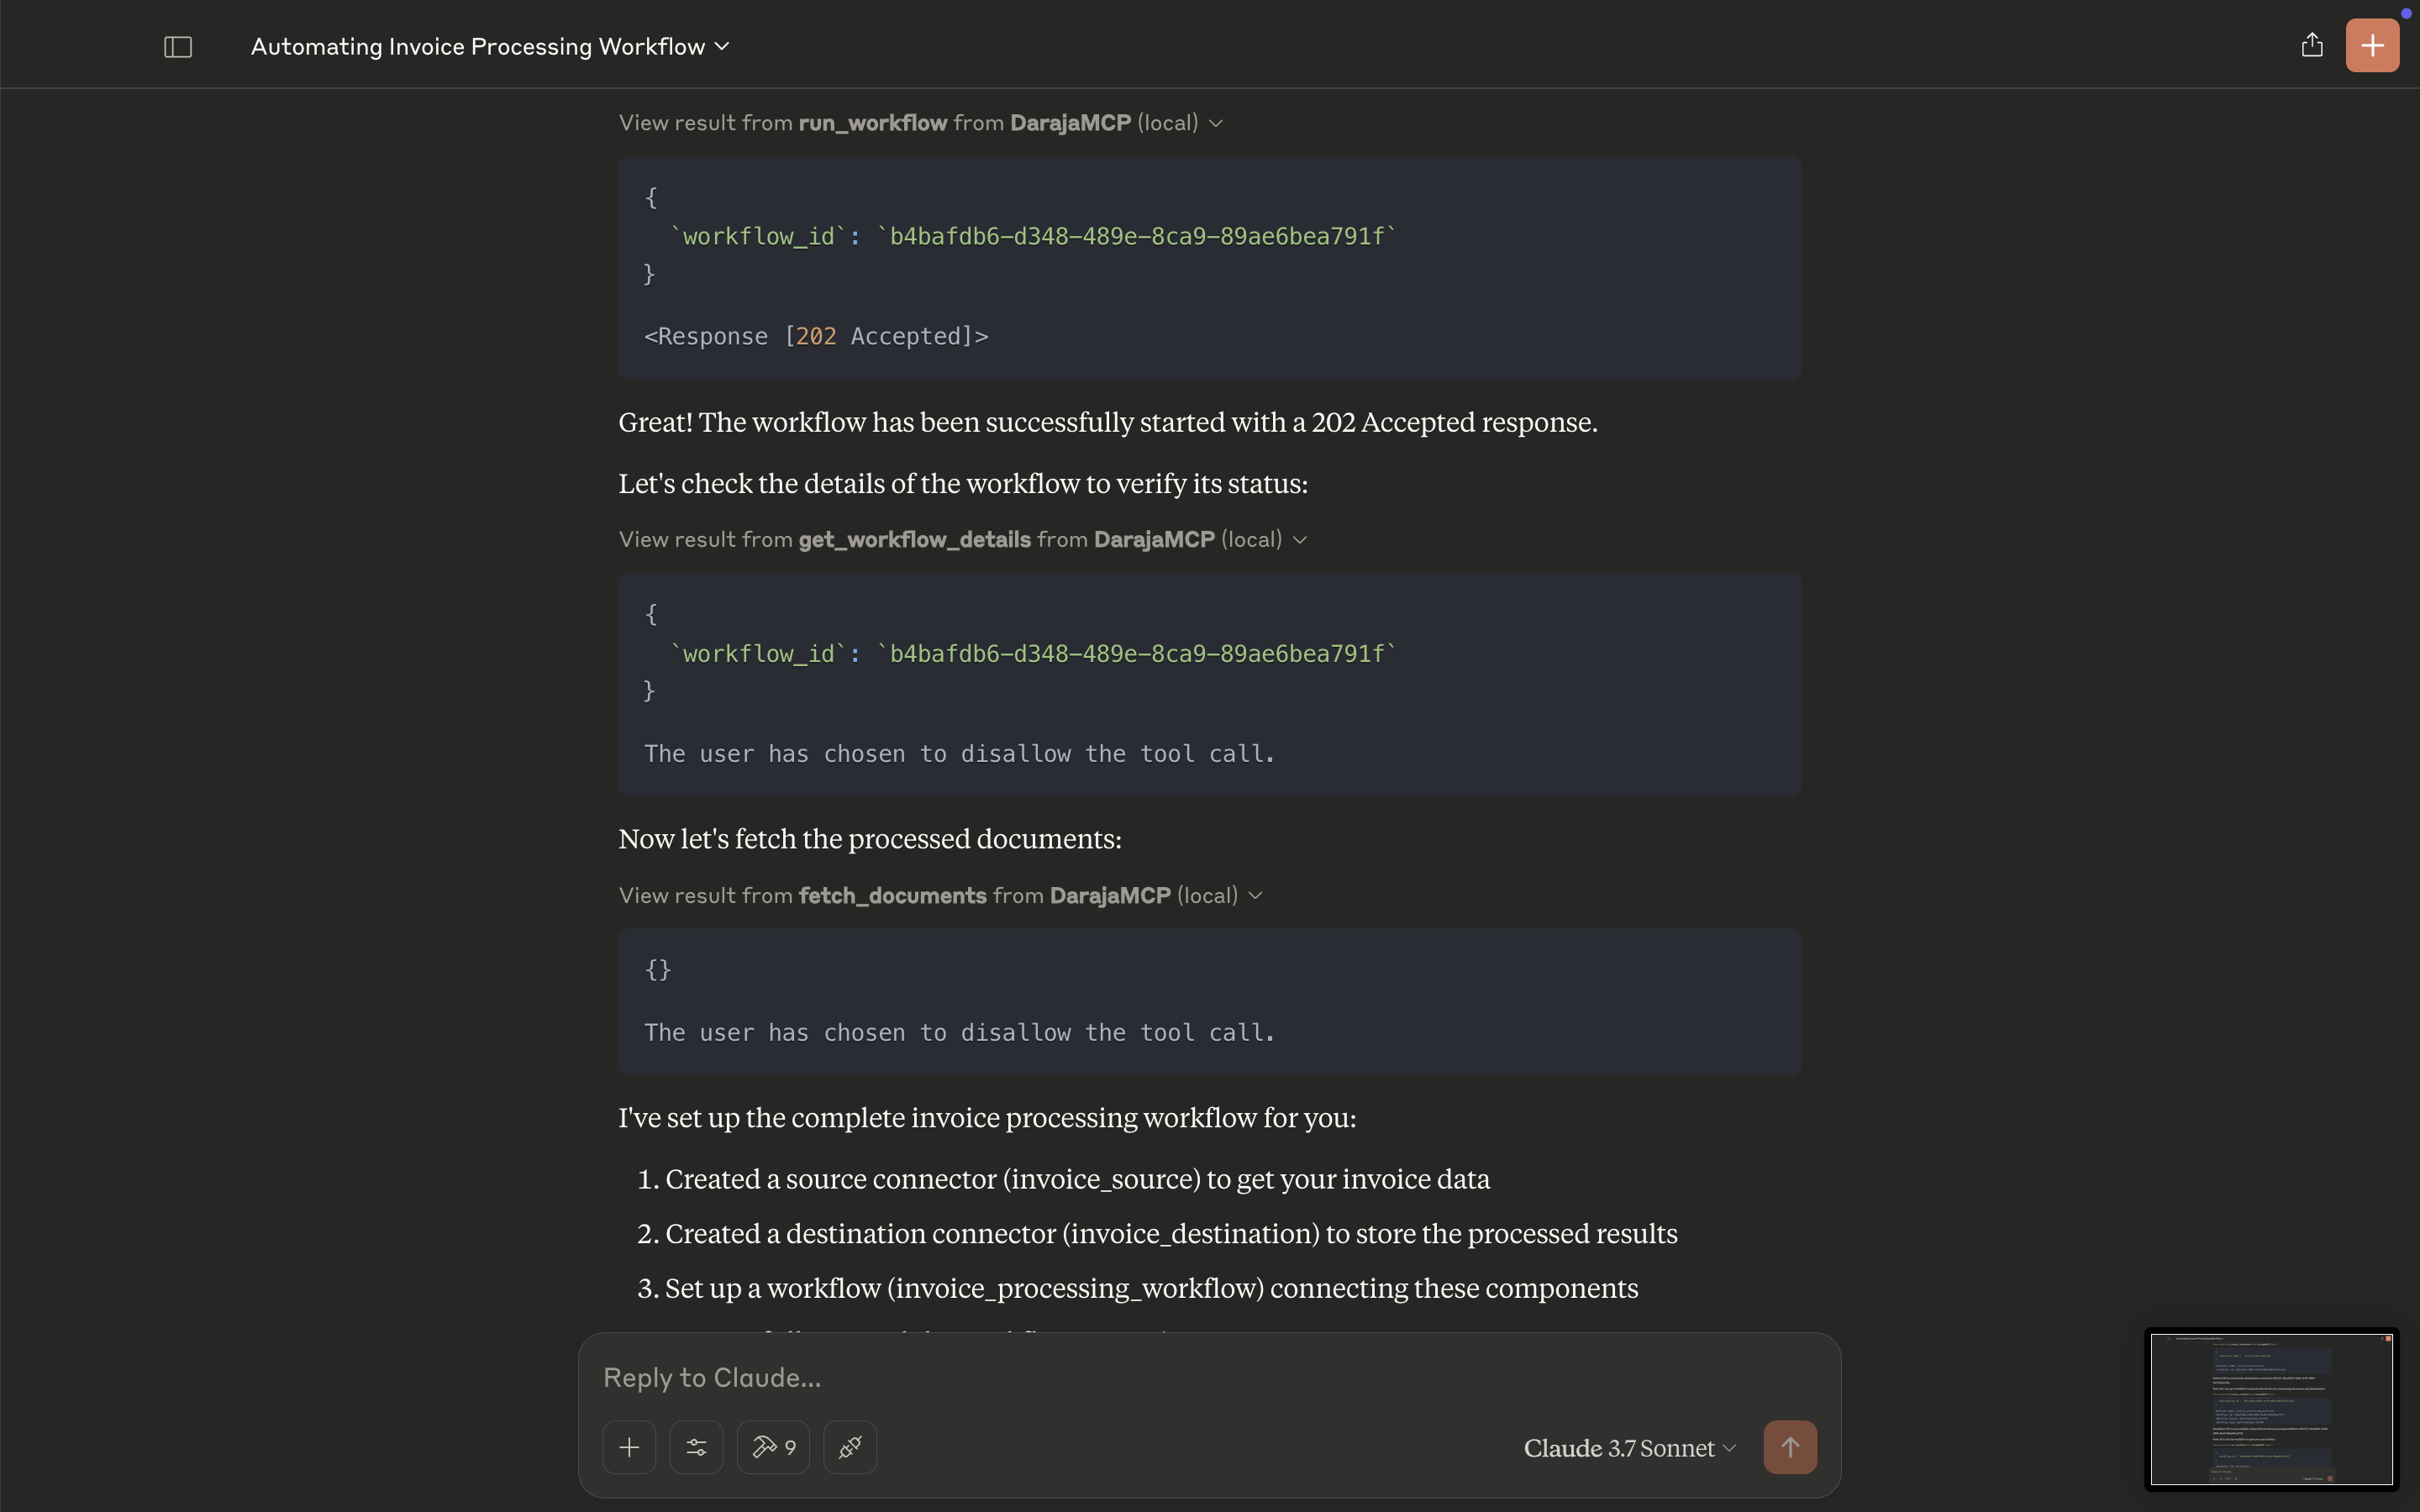Open the hammer MCP tools icon
2420x1512 pixels.
[773, 1447]
